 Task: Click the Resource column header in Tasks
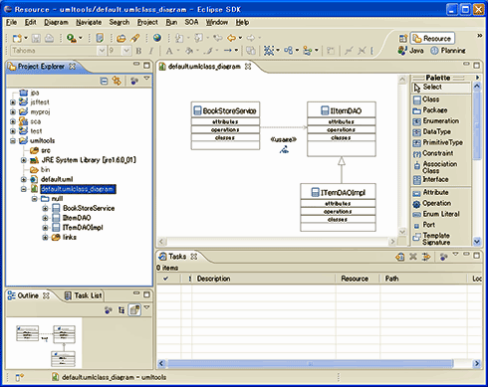tap(358, 279)
